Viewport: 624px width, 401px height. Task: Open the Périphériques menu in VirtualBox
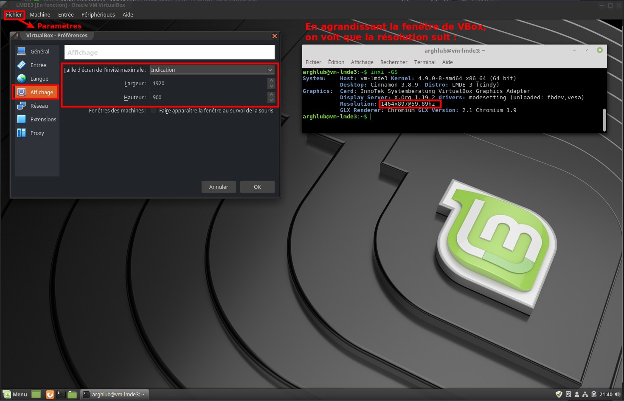point(98,14)
